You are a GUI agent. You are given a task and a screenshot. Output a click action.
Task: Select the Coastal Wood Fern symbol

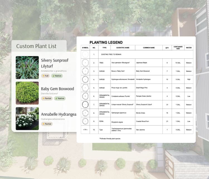point(85,121)
